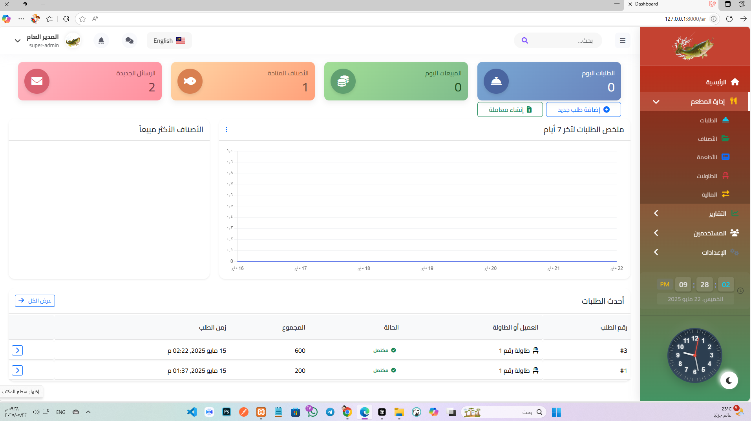Viewport: 751px width, 421px height.
Task: Collapse the إدارة المطعم section chevron
Action: [656, 101]
